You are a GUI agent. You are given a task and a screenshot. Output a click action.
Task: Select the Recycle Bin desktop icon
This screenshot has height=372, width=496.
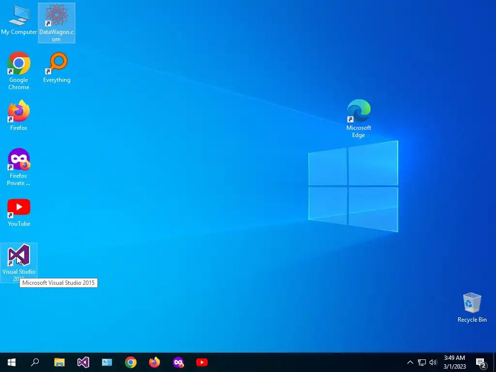click(x=472, y=308)
